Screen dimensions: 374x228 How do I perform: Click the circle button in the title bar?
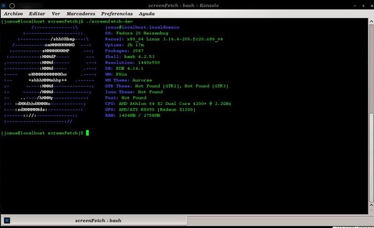(x=12, y=6)
